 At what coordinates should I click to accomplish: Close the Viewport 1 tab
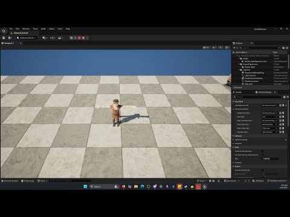[x=21, y=43]
